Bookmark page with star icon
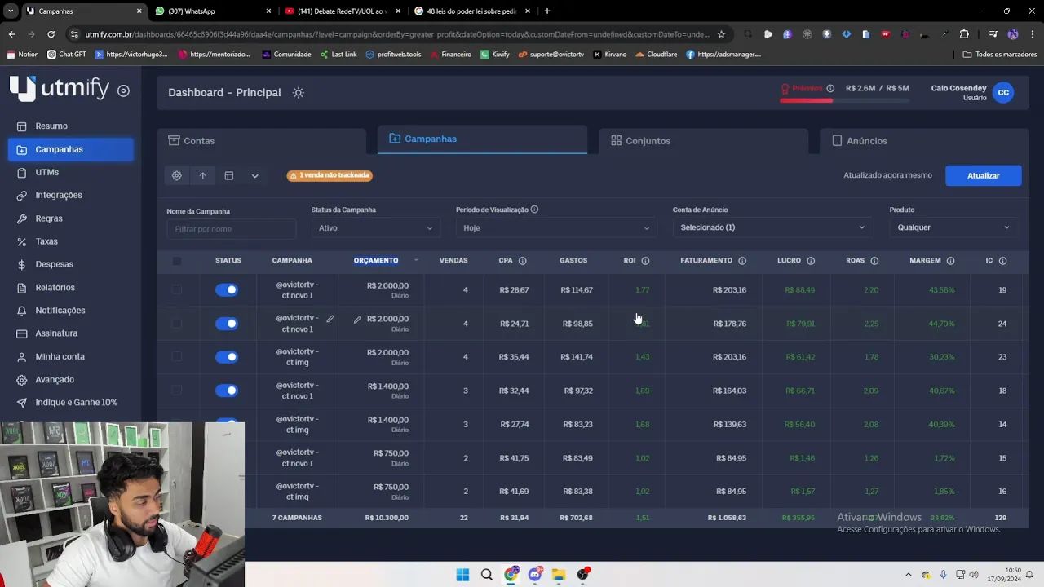Screen dimensions: 1044x587 tap(721, 34)
